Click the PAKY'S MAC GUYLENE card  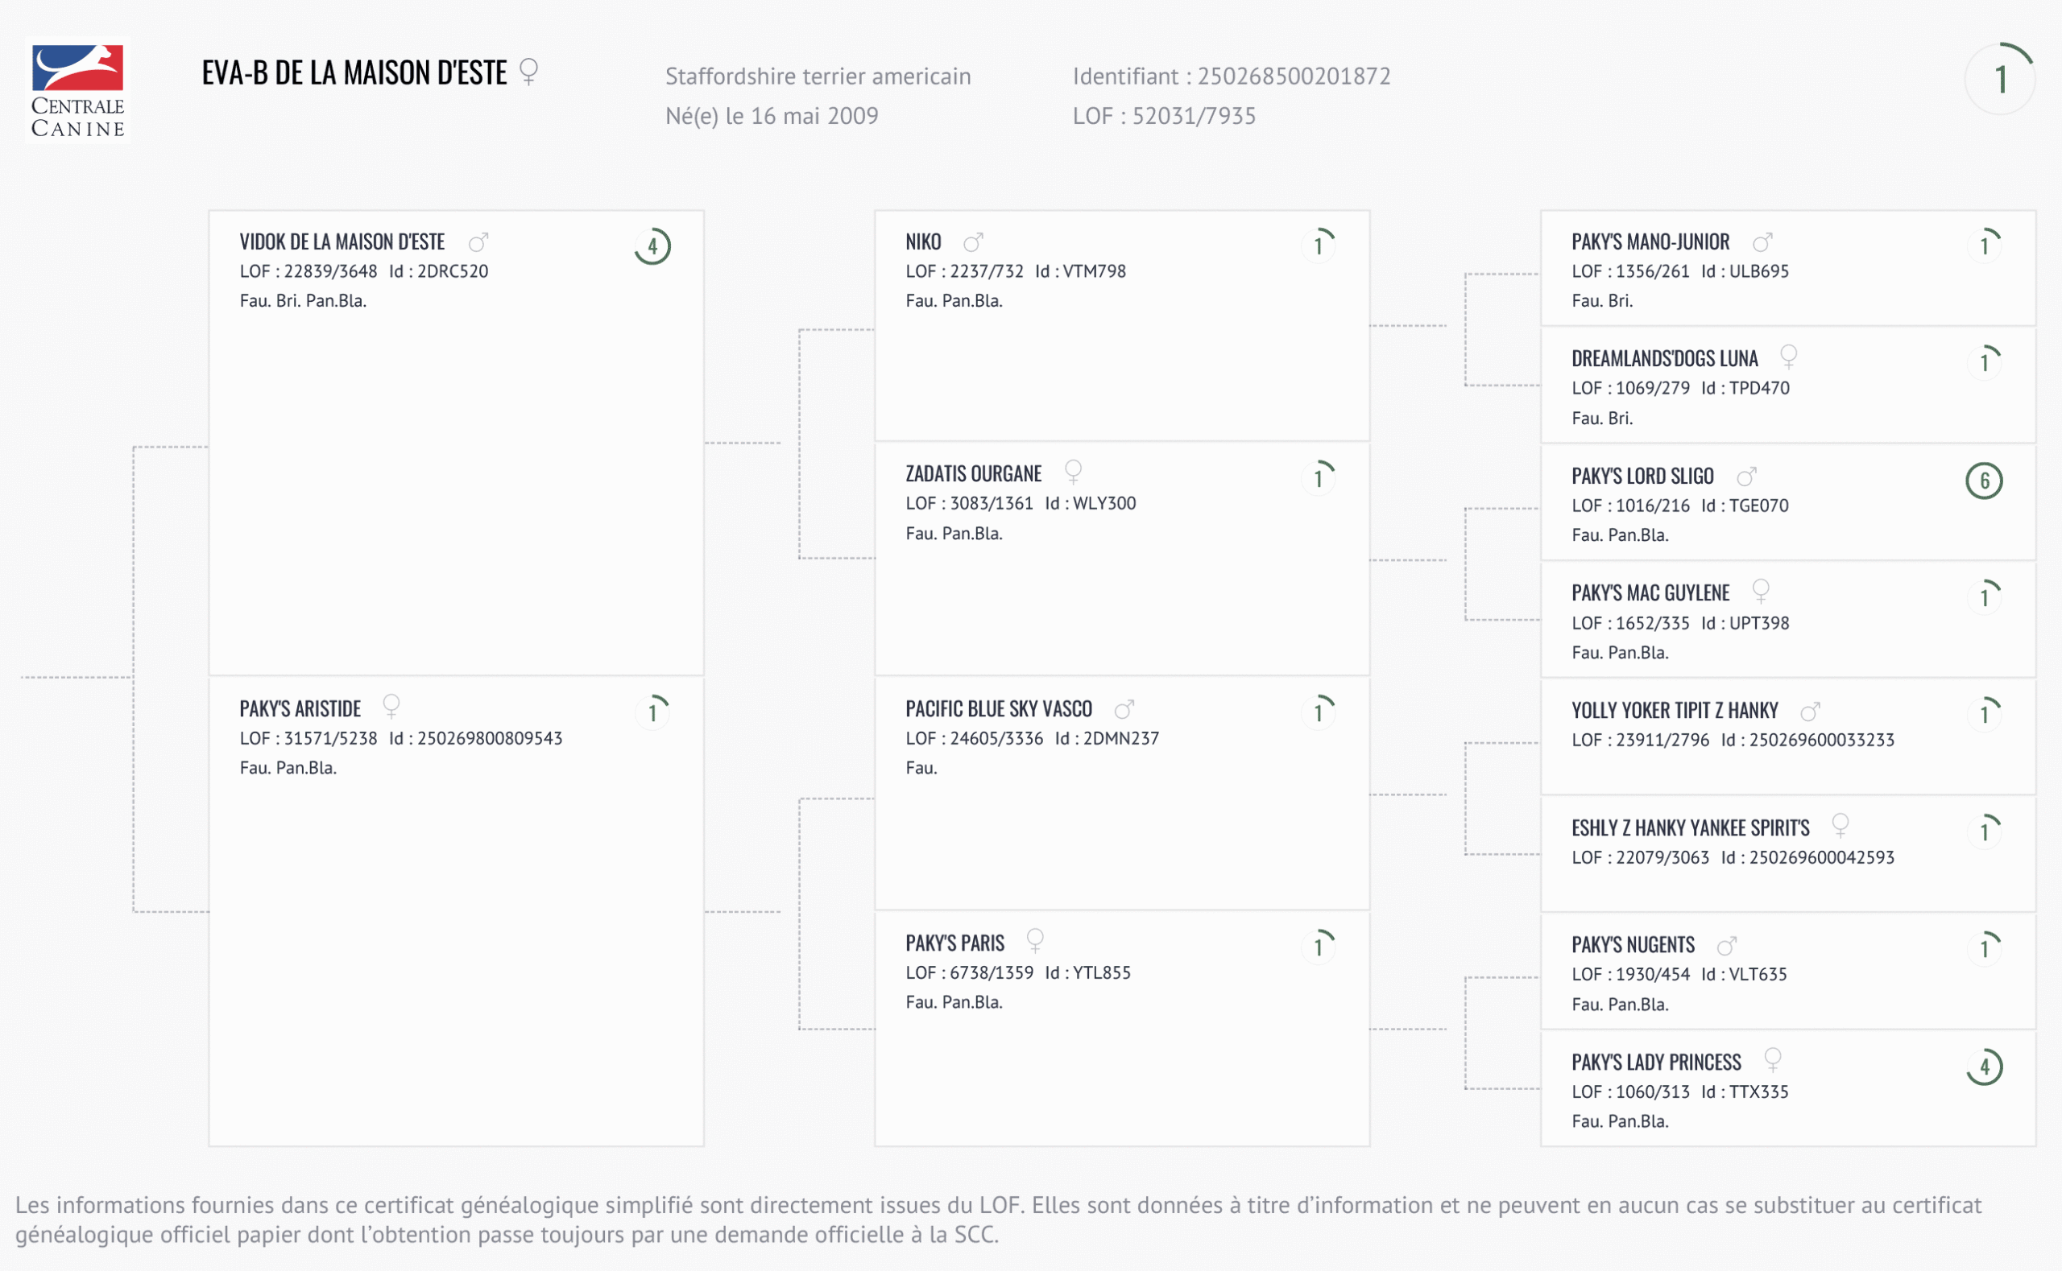pyautogui.click(x=1787, y=621)
